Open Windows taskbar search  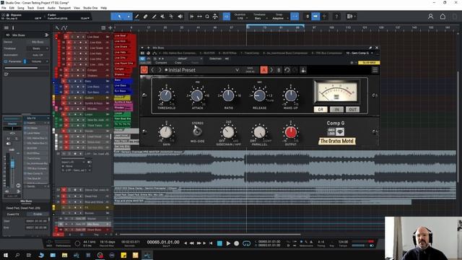pyautogui.click(x=17, y=255)
